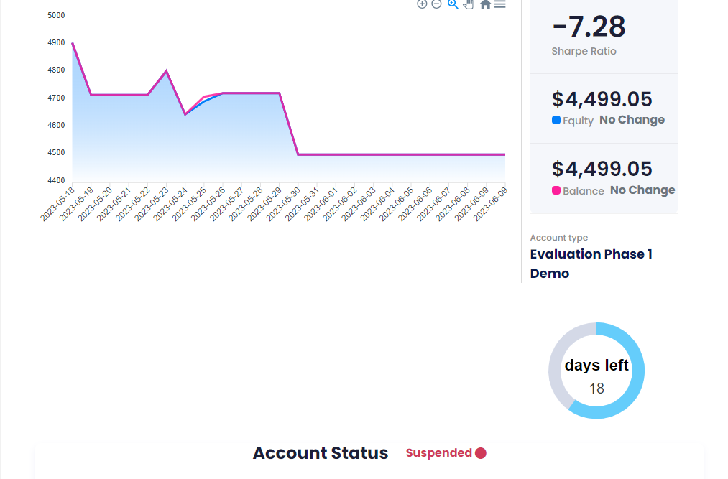This screenshot has width=728, height=479.
Task: Click the pink Balance legend square
Action: tap(556, 190)
